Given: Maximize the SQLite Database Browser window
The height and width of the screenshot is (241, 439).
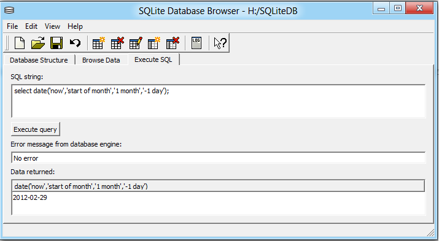Looking at the screenshot, I should [x=398, y=9].
